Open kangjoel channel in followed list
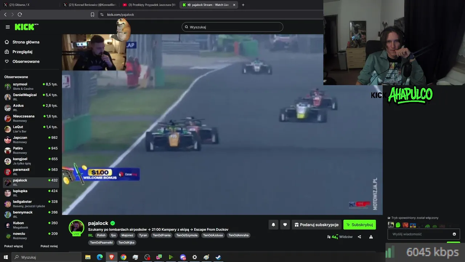The width and height of the screenshot is (465, 262). point(31,161)
